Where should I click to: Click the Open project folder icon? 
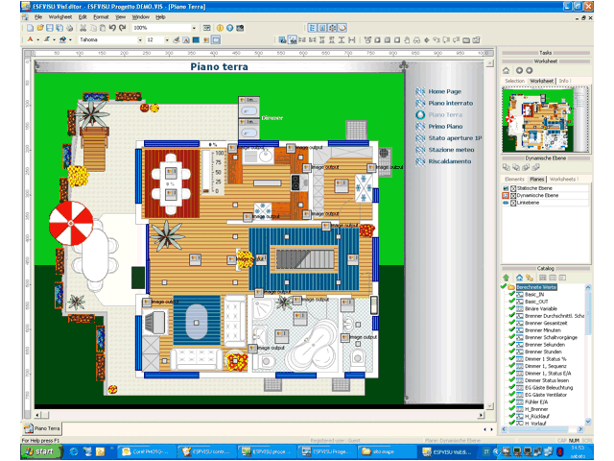click(40, 28)
